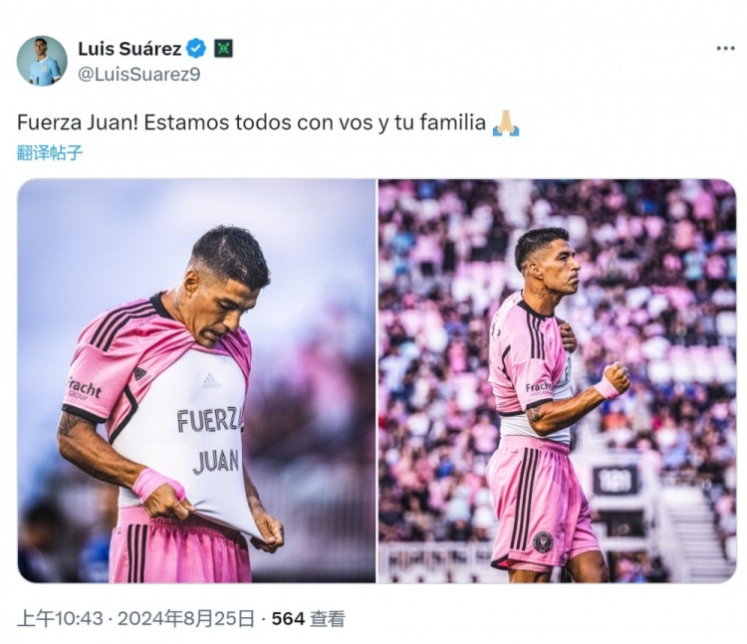Click the pink wristband on the raised fist
747x644 pixels.
click(x=607, y=388)
